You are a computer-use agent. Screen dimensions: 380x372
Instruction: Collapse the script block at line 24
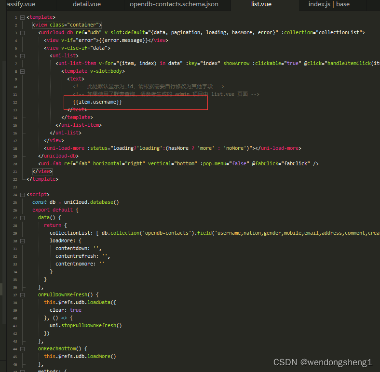[x=22, y=195]
